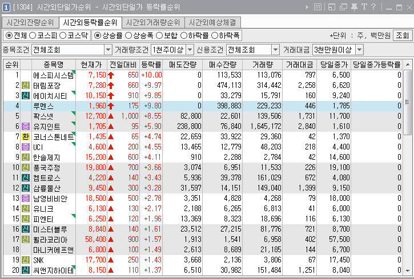
Task: Click the table scrollbar up arrow
Action: (x=408, y=64)
